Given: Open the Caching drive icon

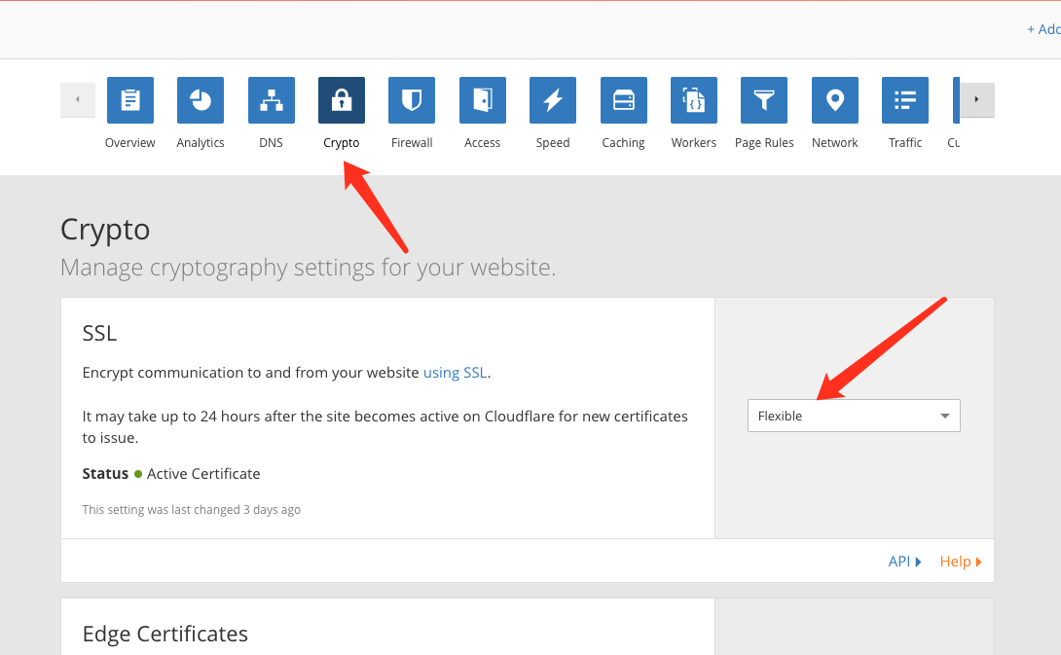Looking at the screenshot, I should pos(624,100).
